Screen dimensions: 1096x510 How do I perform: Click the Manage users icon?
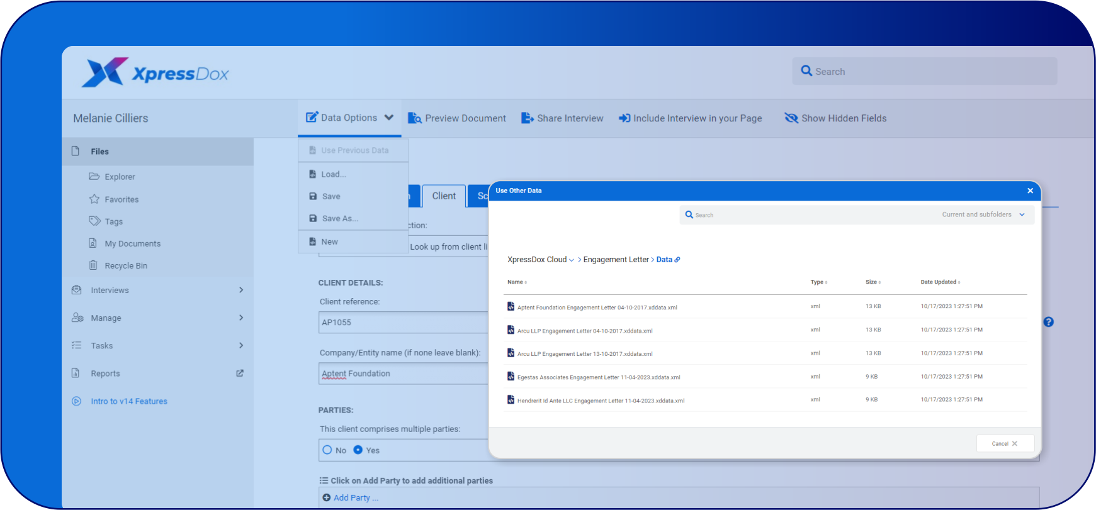(x=77, y=318)
